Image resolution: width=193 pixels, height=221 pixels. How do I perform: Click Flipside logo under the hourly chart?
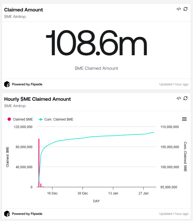(x=7, y=214)
